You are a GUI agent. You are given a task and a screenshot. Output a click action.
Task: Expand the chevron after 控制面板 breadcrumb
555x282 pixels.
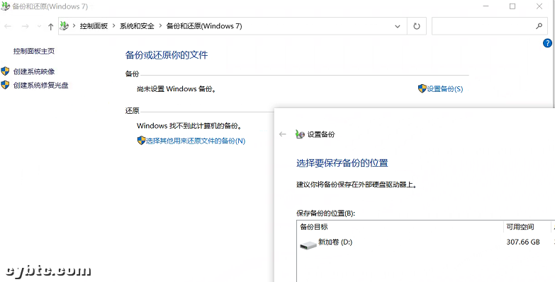point(114,26)
